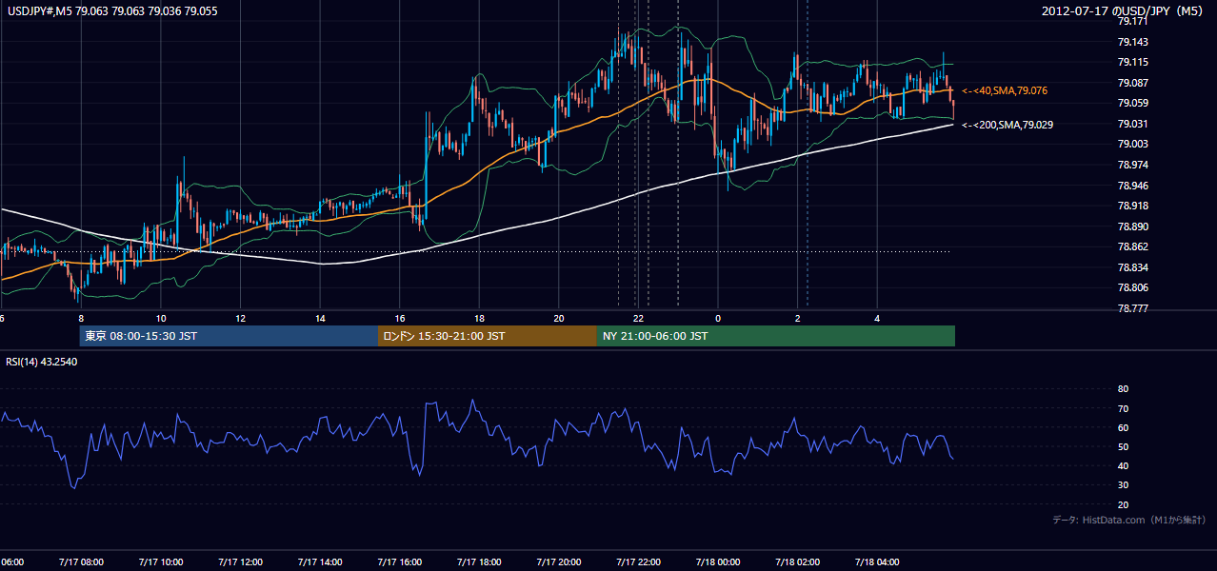
Task: Click the 7/18 00:00 time axis label
Action: [718, 561]
